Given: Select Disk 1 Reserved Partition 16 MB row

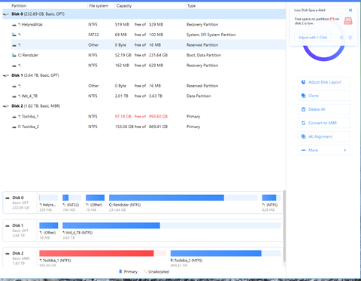Looking at the screenshot, I should [x=148, y=86].
